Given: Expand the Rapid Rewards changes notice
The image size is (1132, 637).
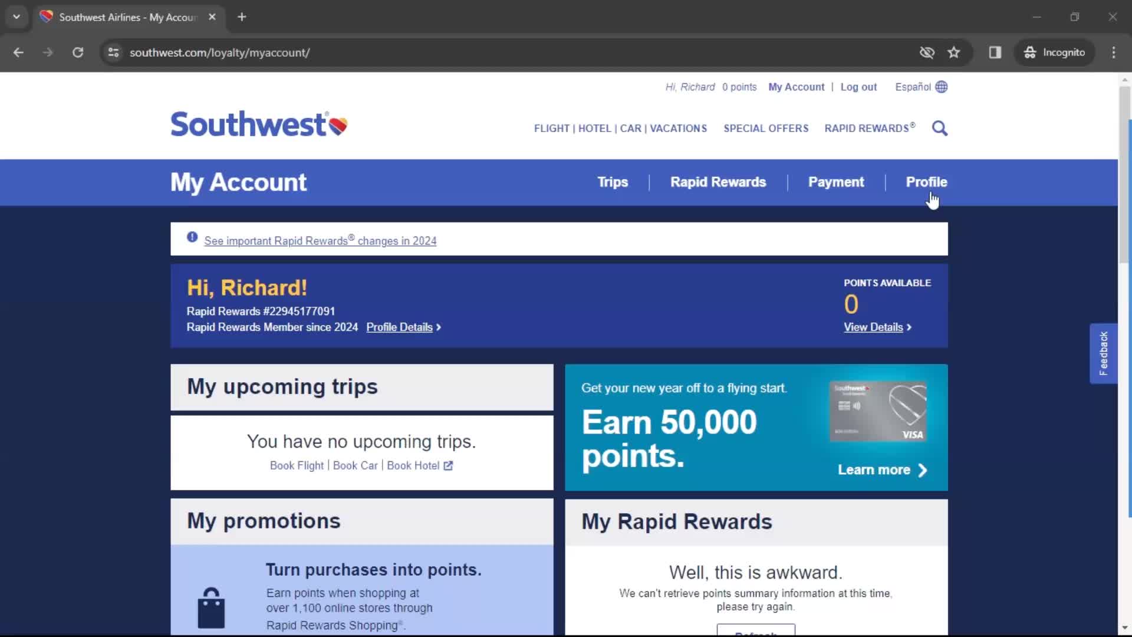Looking at the screenshot, I should click(x=320, y=240).
